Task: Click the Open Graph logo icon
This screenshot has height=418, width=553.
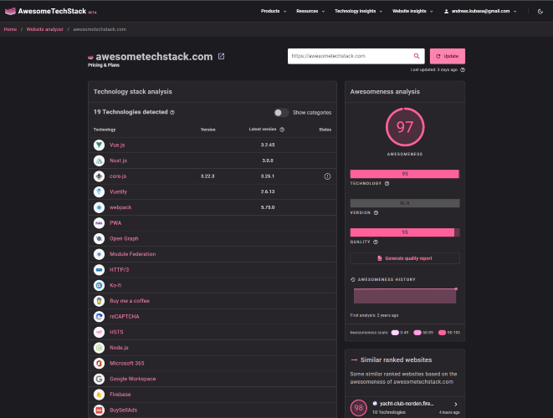Action: (x=99, y=238)
